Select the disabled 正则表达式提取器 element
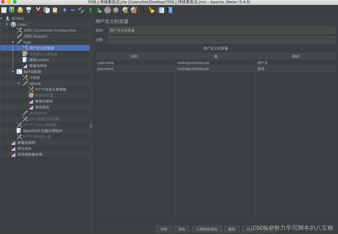Screen dimensions: 338x234 43,54
